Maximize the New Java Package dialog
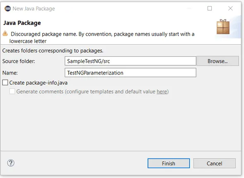 pos(210,8)
